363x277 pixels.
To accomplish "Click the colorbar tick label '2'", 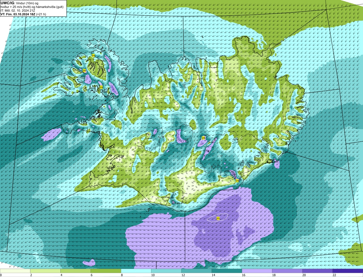I will pos(31,275).
